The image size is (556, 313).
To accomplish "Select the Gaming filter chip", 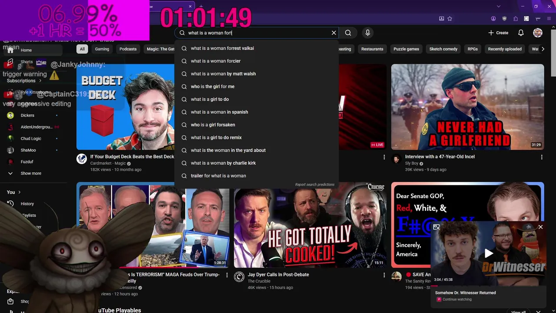I will pos(102,49).
